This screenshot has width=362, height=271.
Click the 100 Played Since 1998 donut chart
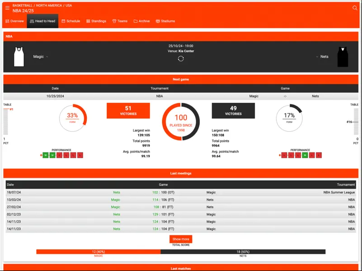pos(181,122)
